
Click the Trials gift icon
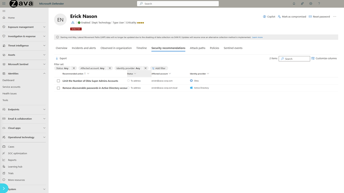[x=4, y=173]
